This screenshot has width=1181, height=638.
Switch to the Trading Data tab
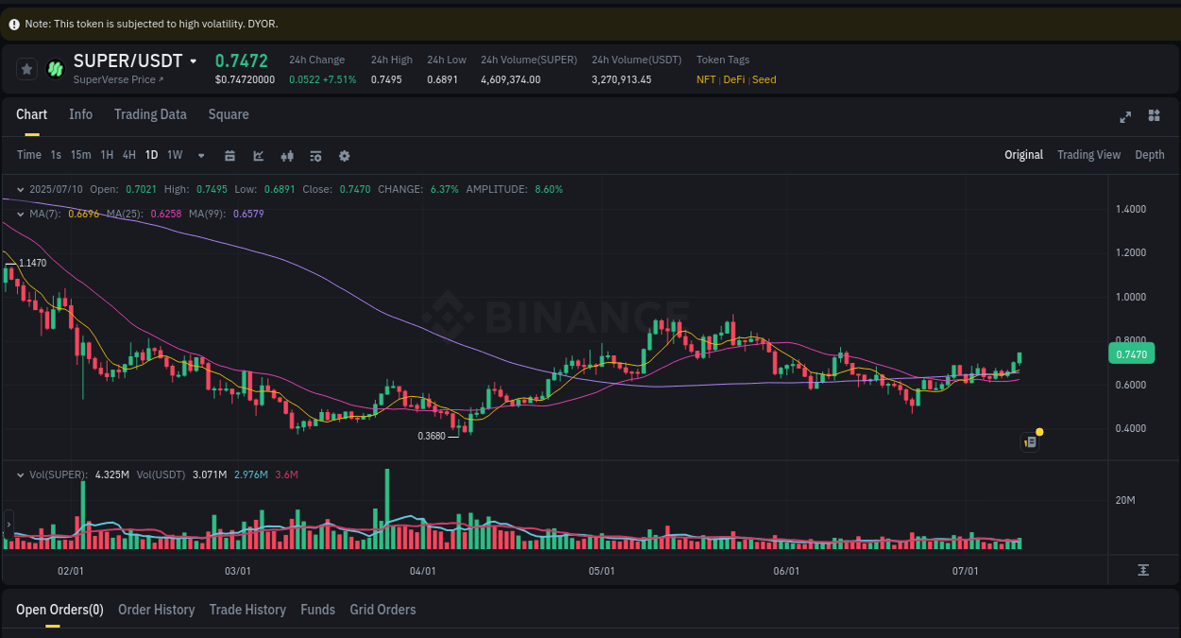pyautogui.click(x=150, y=114)
